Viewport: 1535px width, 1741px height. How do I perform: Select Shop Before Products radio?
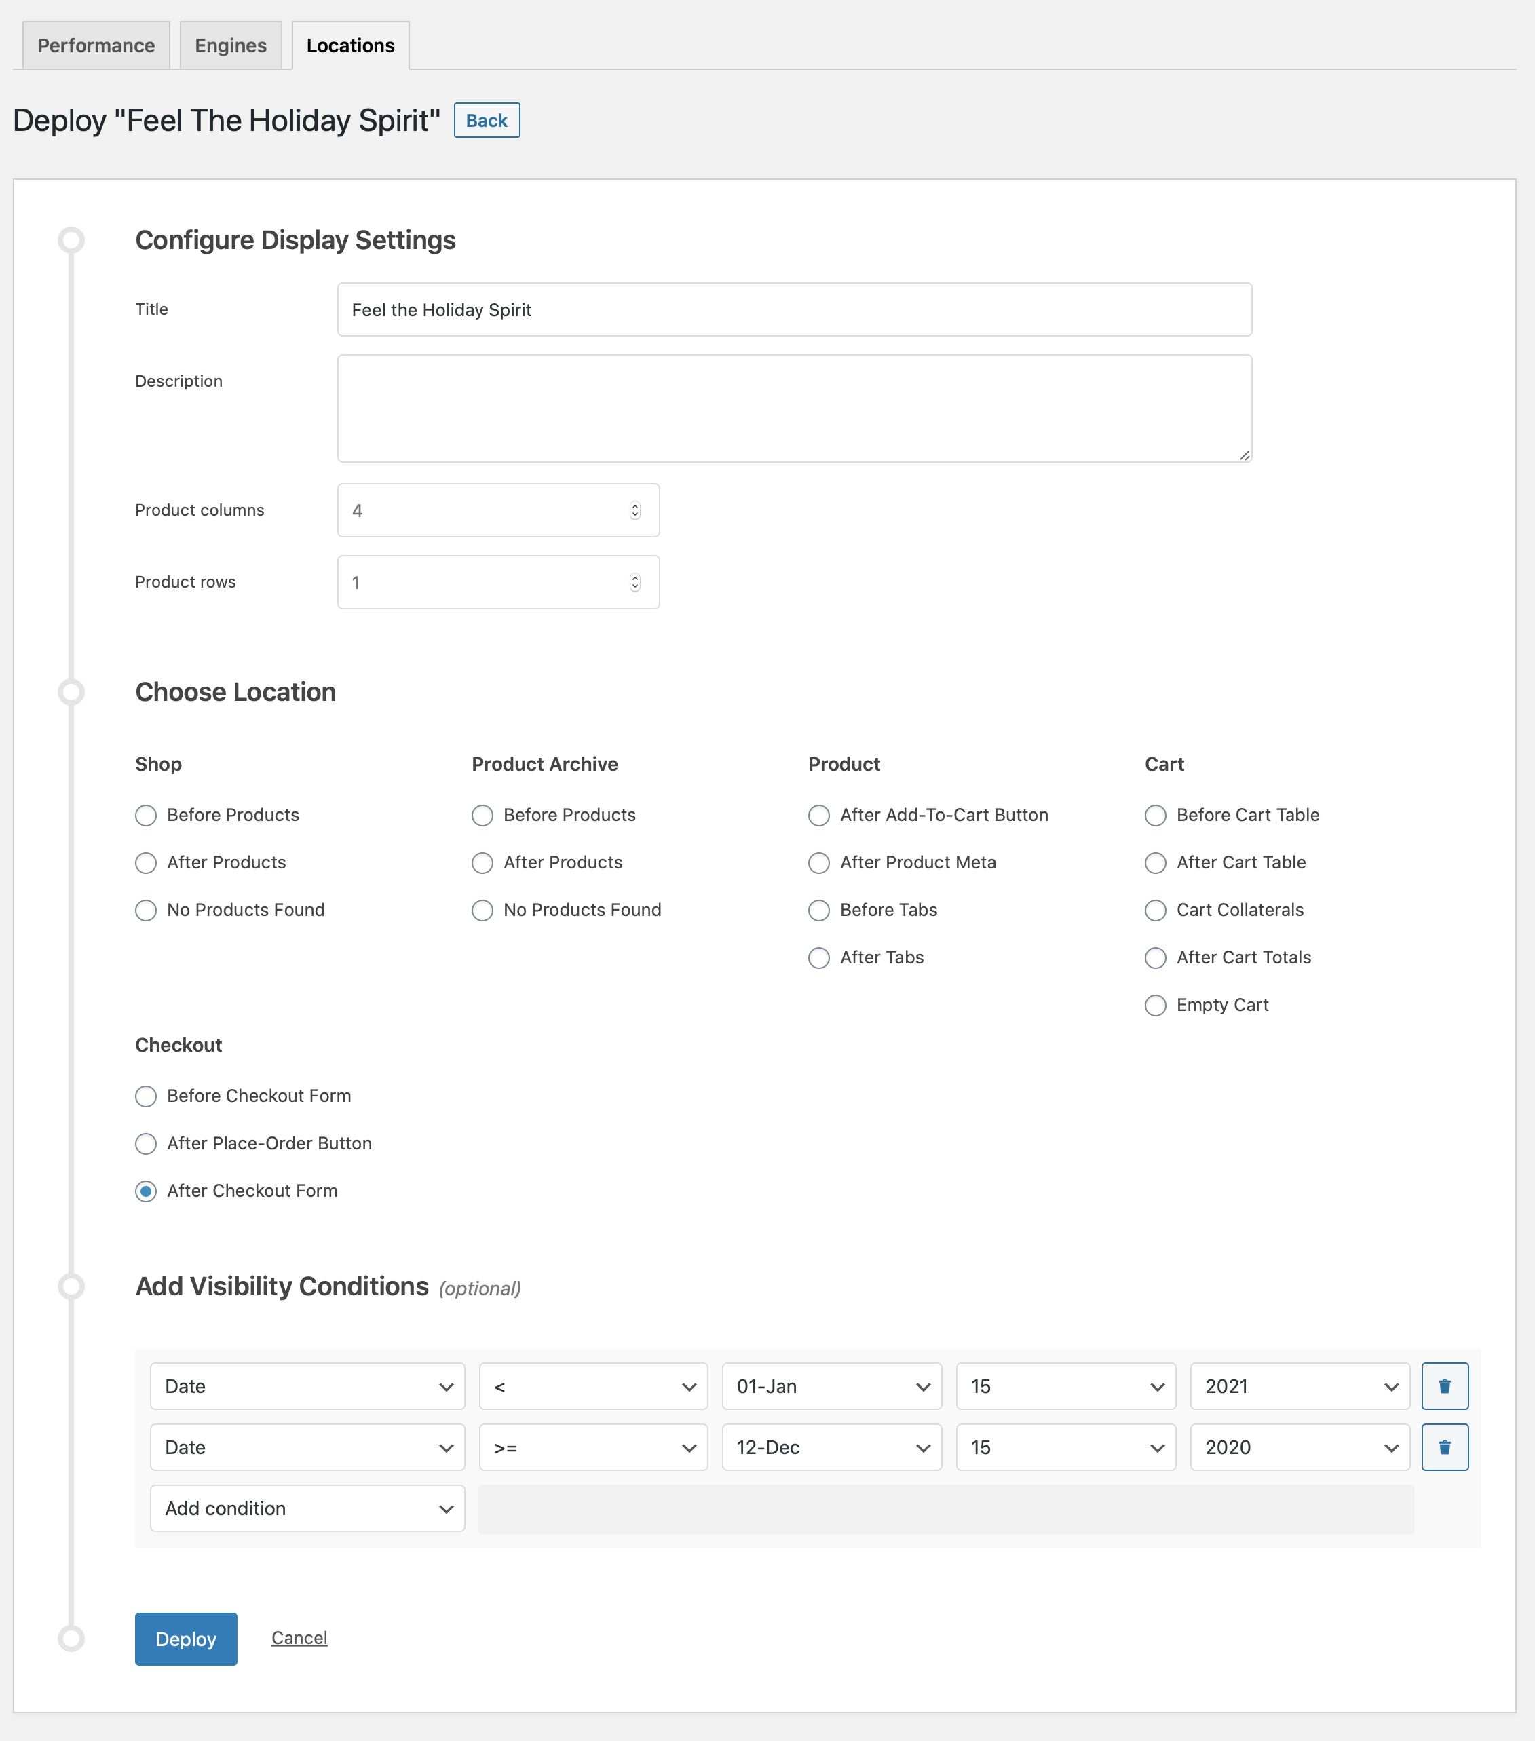click(146, 815)
